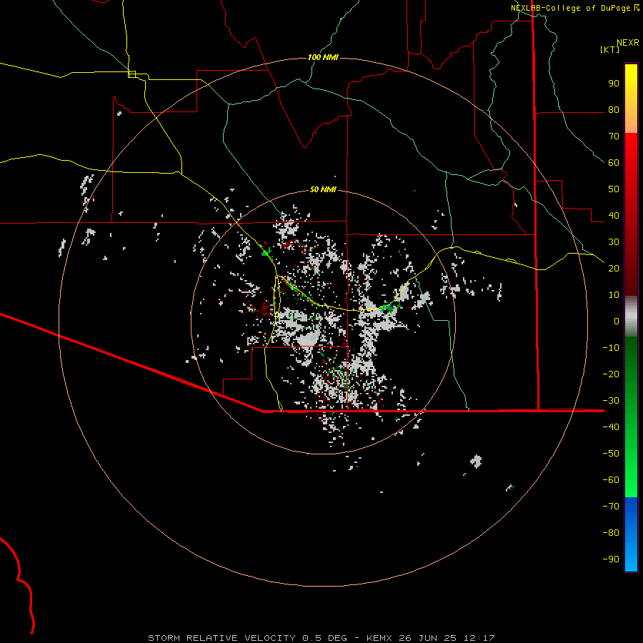The width and height of the screenshot is (643, 643).
Task: Click the -90 value on velocity scale
Action: click(611, 559)
